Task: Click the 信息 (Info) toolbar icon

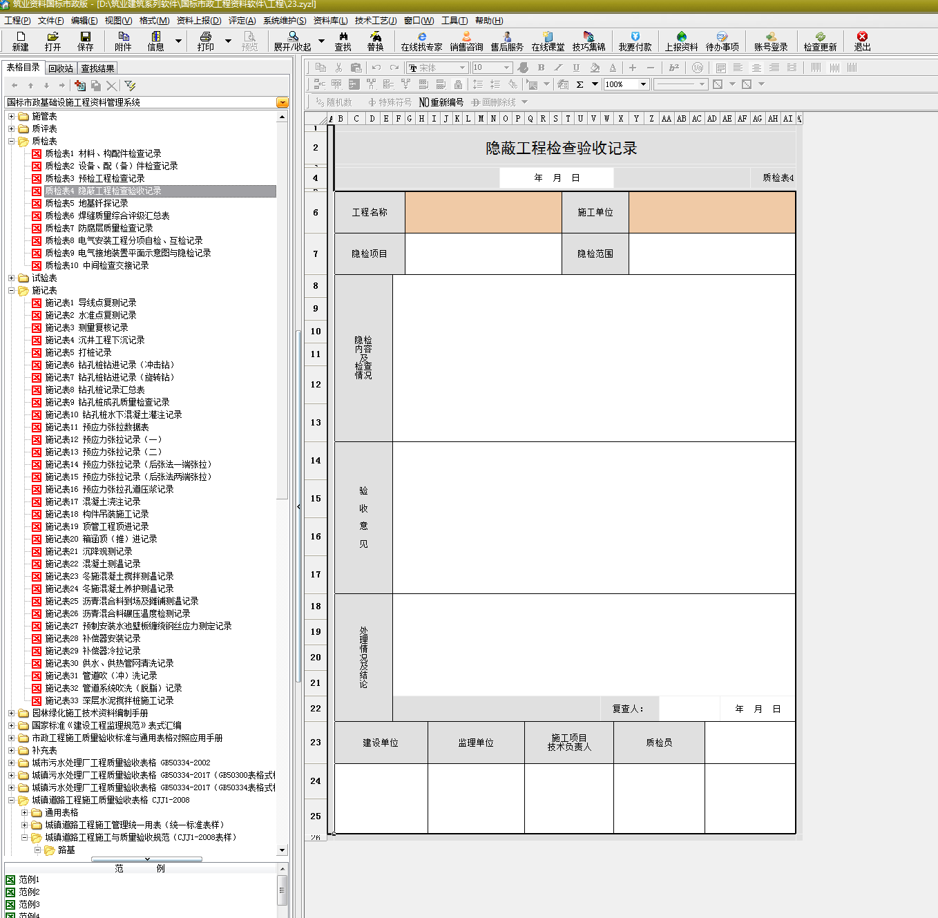Action: (x=156, y=41)
